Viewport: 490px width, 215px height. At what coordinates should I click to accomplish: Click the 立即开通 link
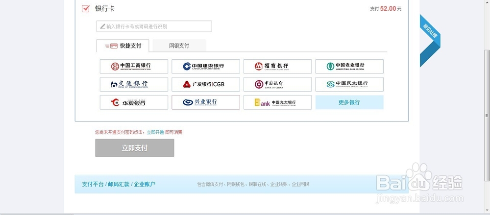point(155,132)
